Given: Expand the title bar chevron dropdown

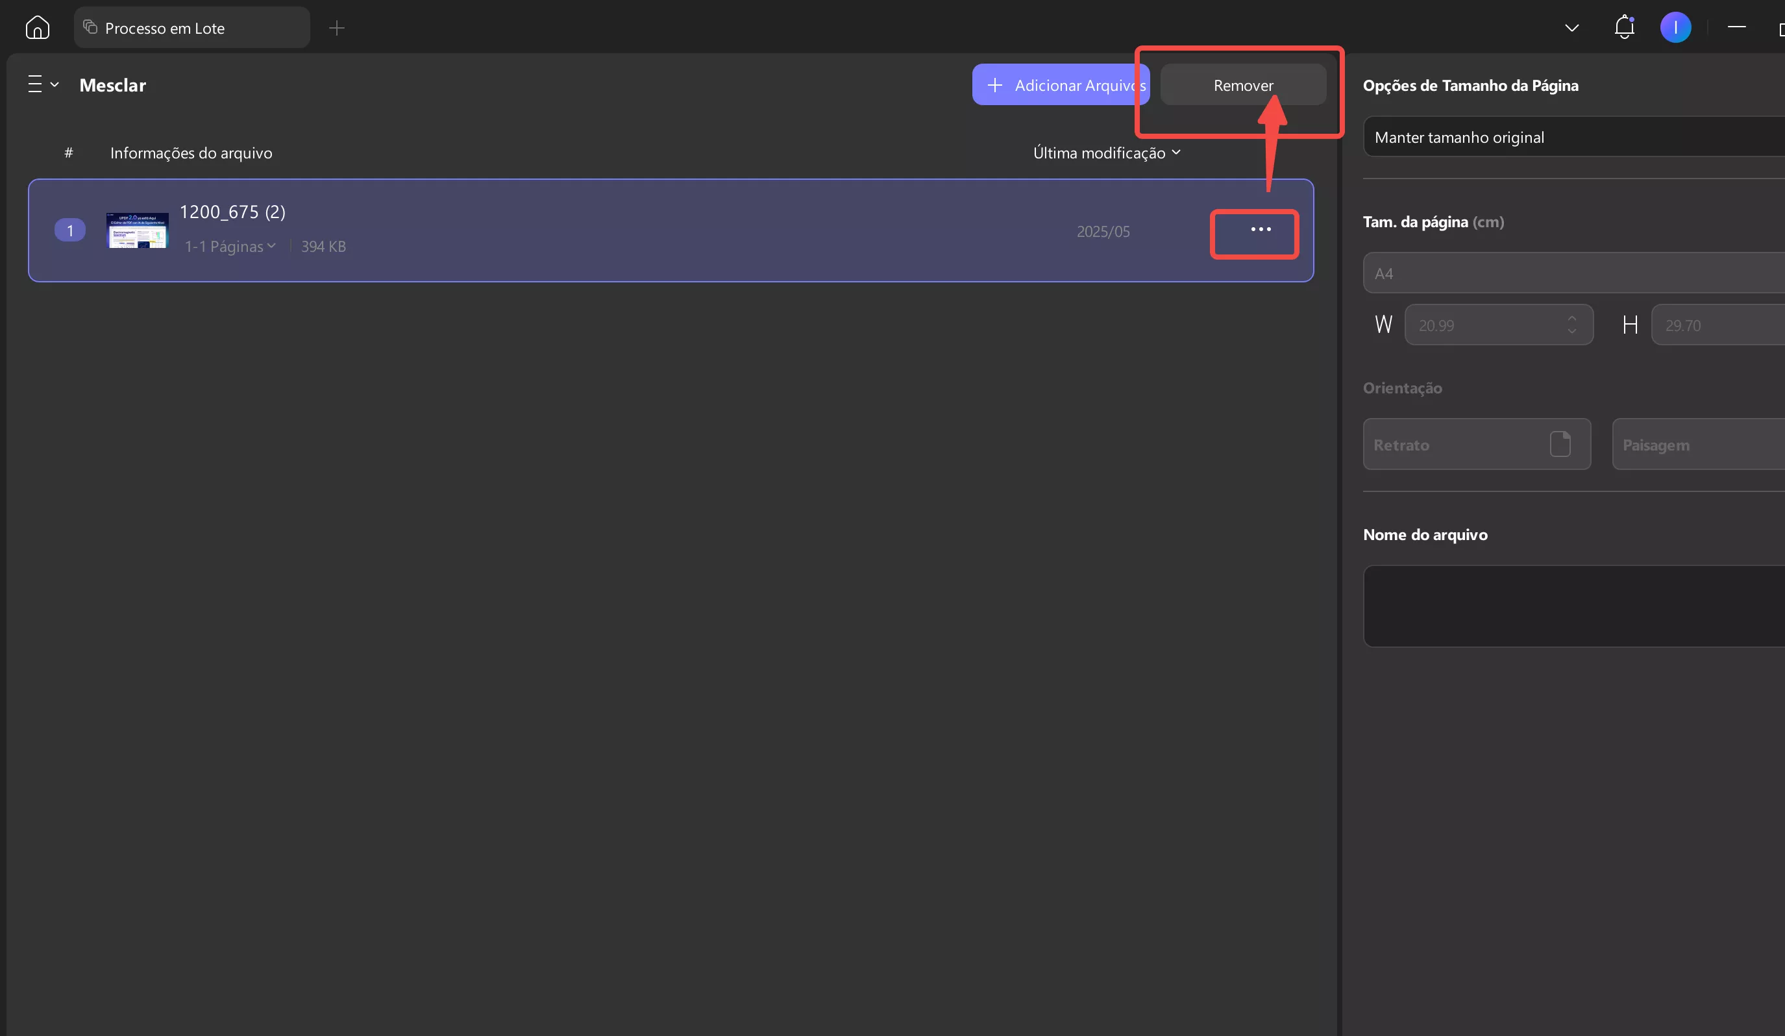Looking at the screenshot, I should point(1571,28).
